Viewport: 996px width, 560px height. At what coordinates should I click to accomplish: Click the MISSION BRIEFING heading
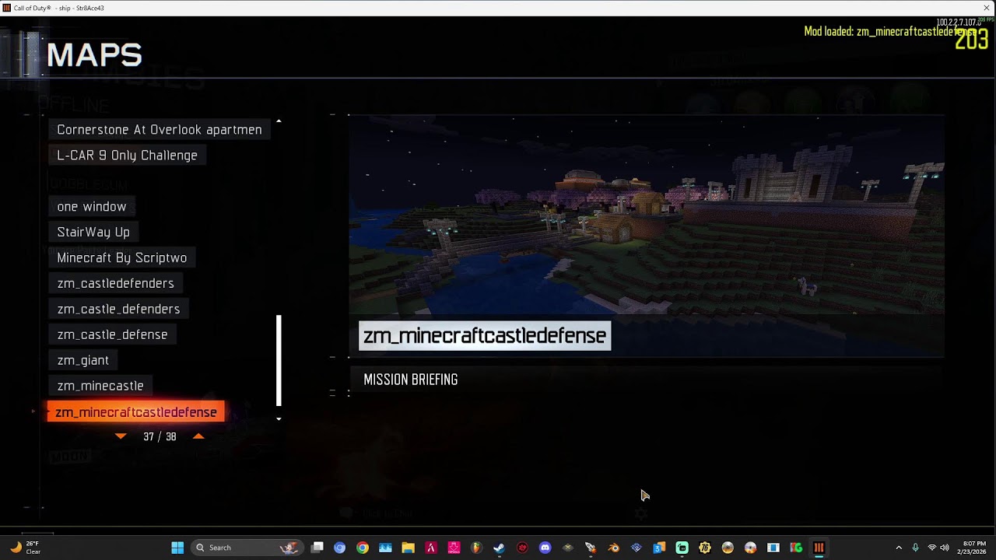tap(410, 380)
